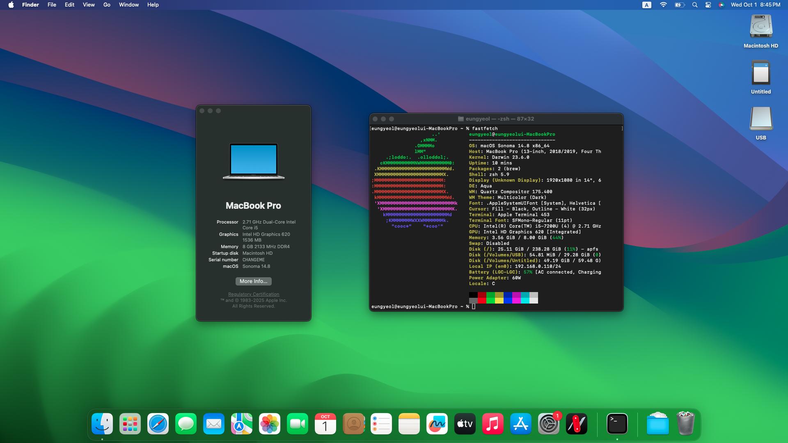Launch Launchpad from the Dock
This screenshot has width=788, height=443.
[130, 424]
